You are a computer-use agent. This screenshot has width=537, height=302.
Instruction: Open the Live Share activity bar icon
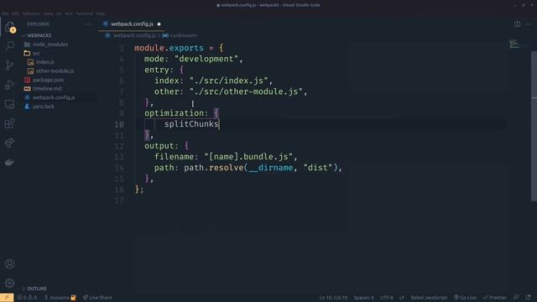coord(9,143)
